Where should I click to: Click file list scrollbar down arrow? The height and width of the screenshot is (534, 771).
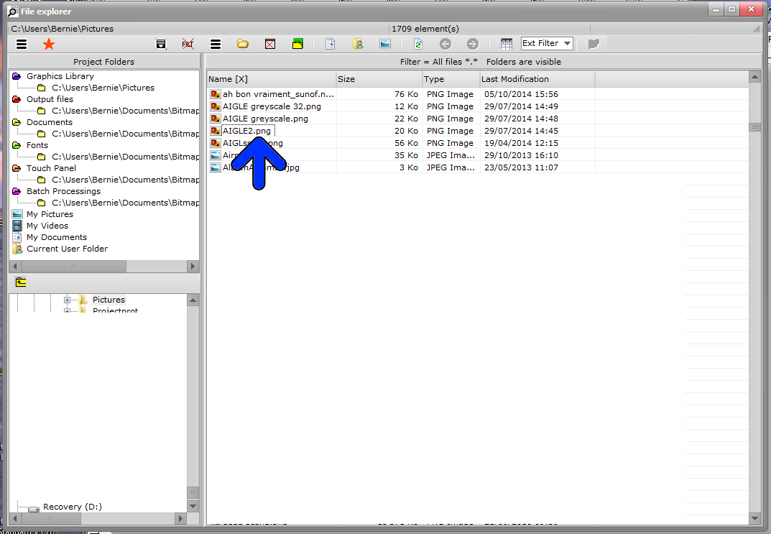point(754,518)
